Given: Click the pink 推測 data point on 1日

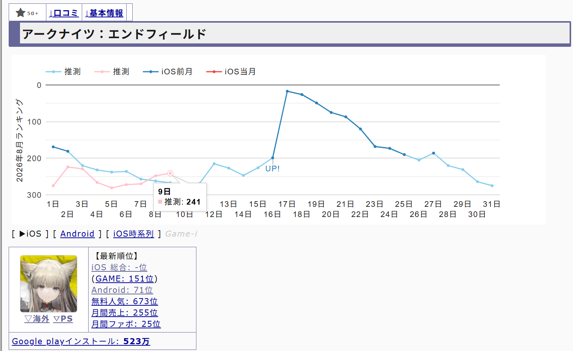Looking at the screenshot, I should pos(53,186).
